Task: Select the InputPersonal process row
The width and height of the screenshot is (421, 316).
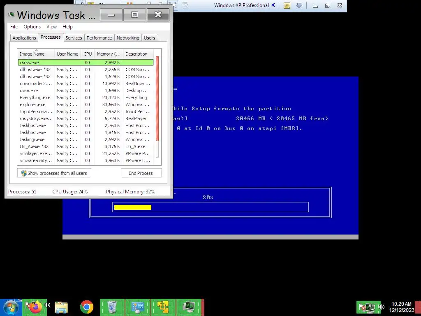Action: pos(86,111)
